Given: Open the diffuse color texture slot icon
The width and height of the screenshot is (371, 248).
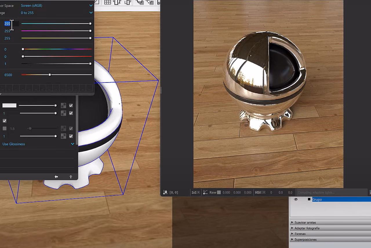Looking at the screenshot, I should [63, 105].
